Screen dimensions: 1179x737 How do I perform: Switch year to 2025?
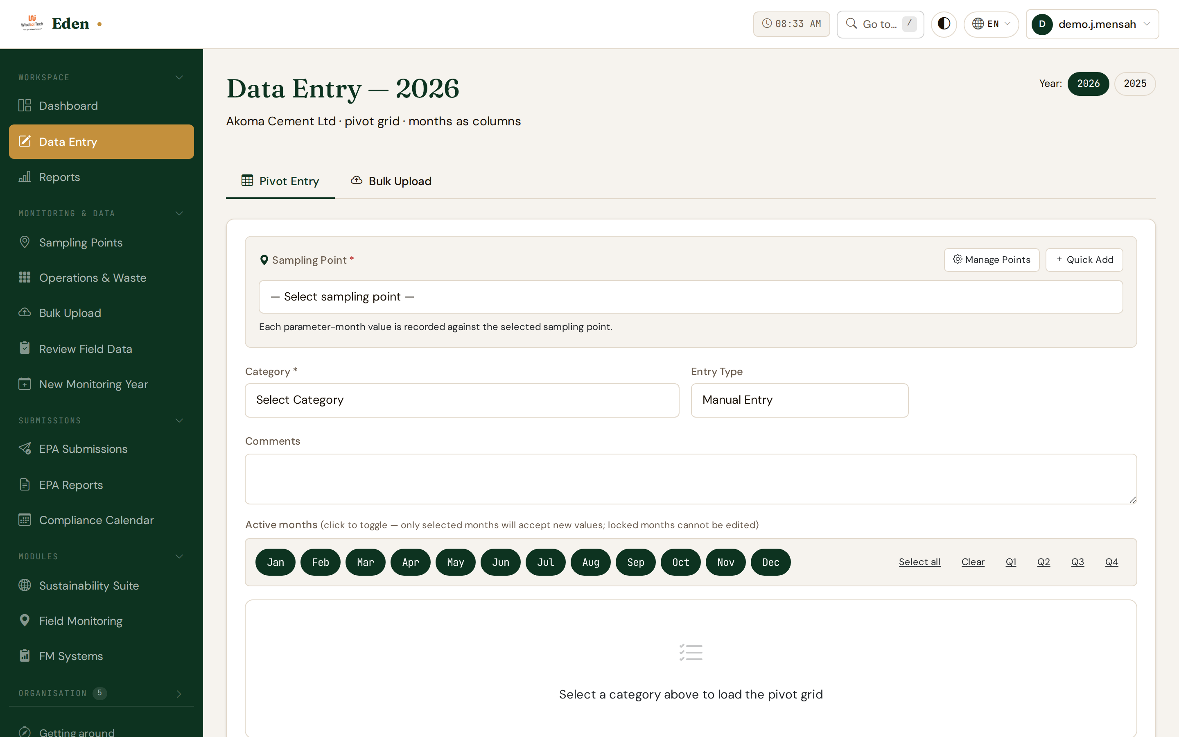[x=1135, y=84]
